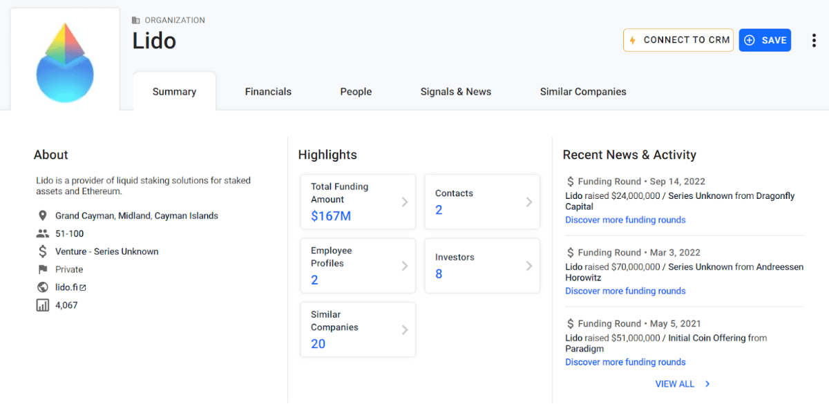Click the Lido description paragraph in About
Image resolution: width=829 pixels, height=404 pixels.
coord(143,186)
